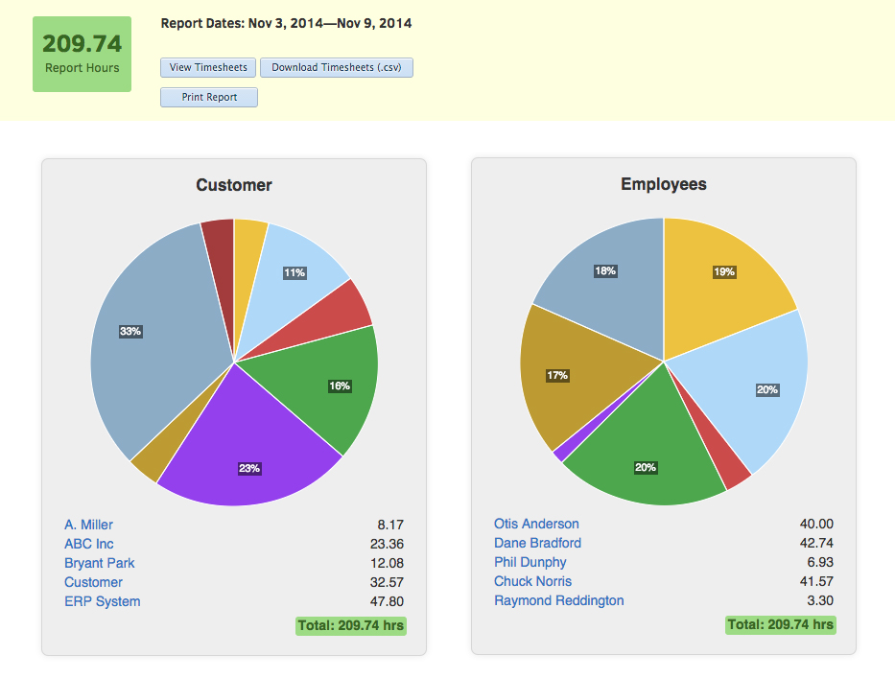895x678 pixels.
Task: Click the Phil Dunphy link
Action: tap(530, 562)
